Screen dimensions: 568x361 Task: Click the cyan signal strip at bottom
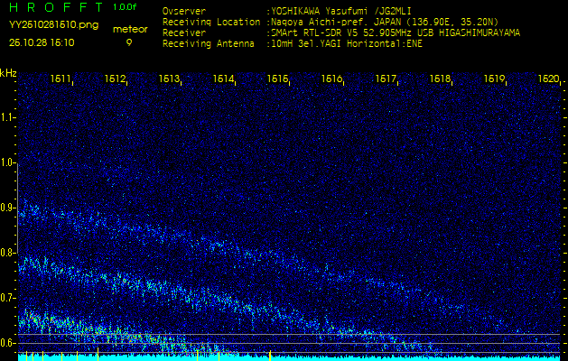(284, 357)
